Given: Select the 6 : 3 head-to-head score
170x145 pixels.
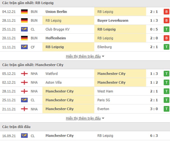Looking at the screenshot, I should click(x=154, y=135).
